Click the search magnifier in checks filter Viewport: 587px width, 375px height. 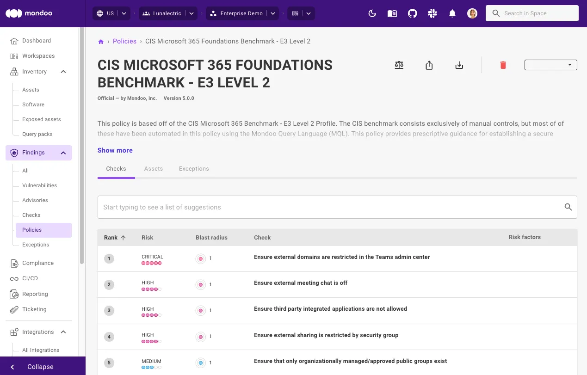[x=568, y=207]
